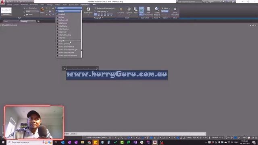Image resolution: width=258 pixels, height=145 pixels.
Task: Select the last paragraph alignment icon
Action: (x=111, y=14)
